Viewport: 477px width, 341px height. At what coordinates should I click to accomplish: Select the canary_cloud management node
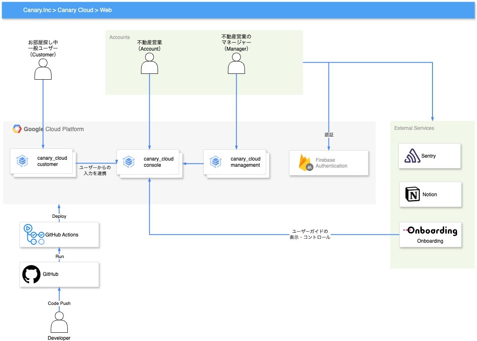point(235,162)
